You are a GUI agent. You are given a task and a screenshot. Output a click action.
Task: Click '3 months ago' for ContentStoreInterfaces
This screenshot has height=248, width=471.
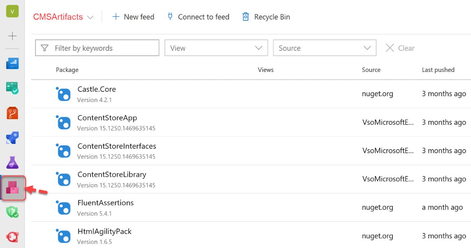click(x=444, y=150)
